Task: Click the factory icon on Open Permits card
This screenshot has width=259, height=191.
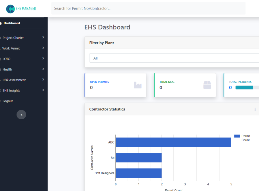Action: pyautogui.click(x=138, y=85)
